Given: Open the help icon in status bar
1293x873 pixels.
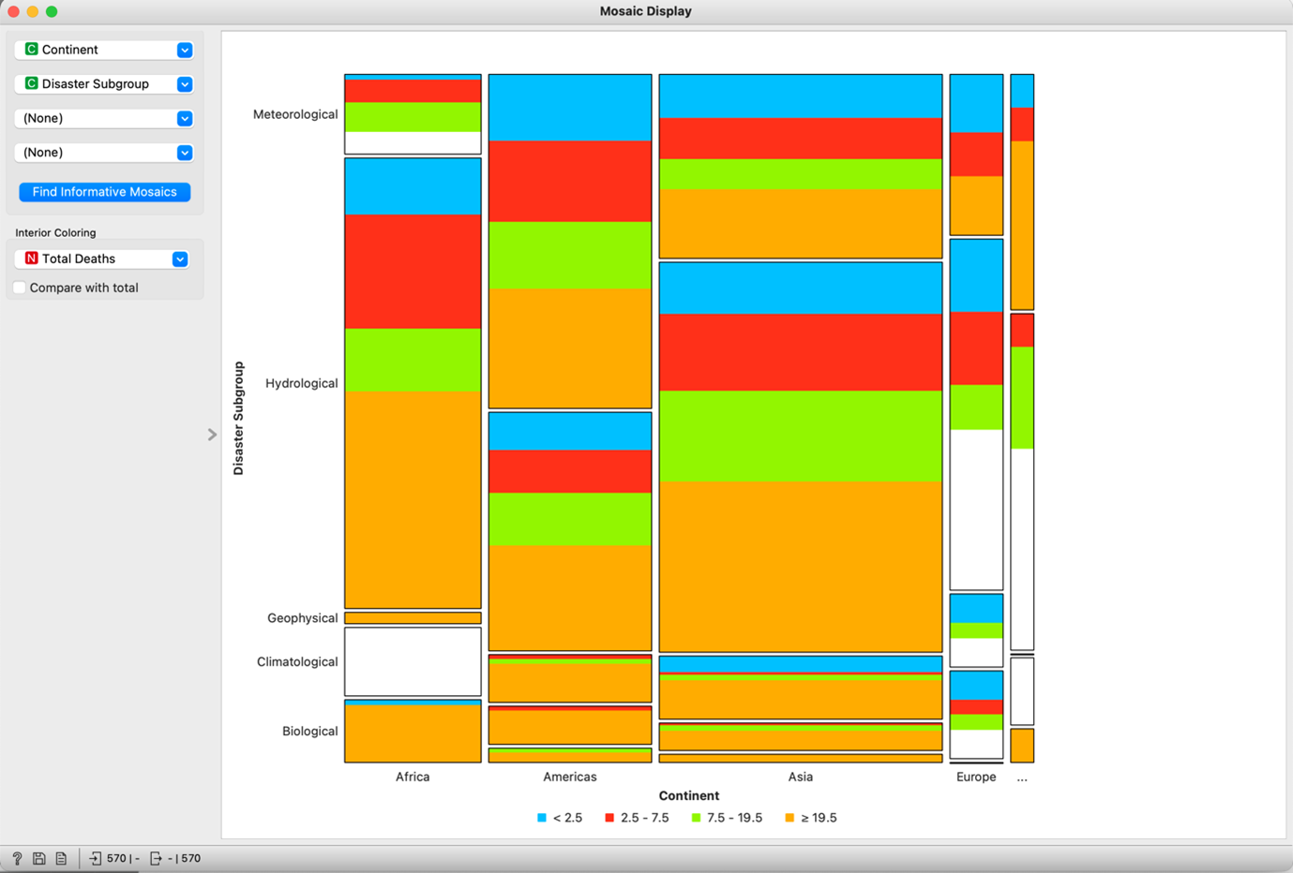Looking at the screenshot, I should click(x=17, y=858).
